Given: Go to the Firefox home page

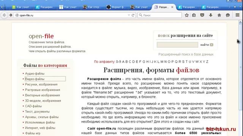Looking at the screenshot, I should (219, 15).
